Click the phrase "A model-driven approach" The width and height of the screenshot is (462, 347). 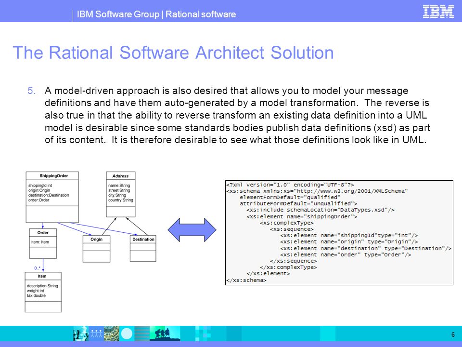tap(102, 91)
